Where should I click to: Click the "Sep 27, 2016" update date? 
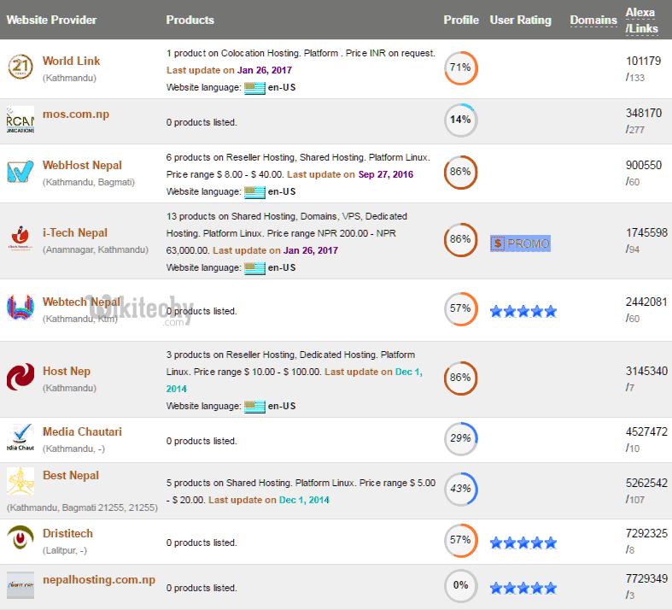386,174
